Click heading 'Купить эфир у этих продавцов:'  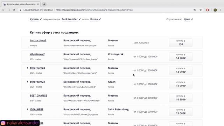pos(54,33)
